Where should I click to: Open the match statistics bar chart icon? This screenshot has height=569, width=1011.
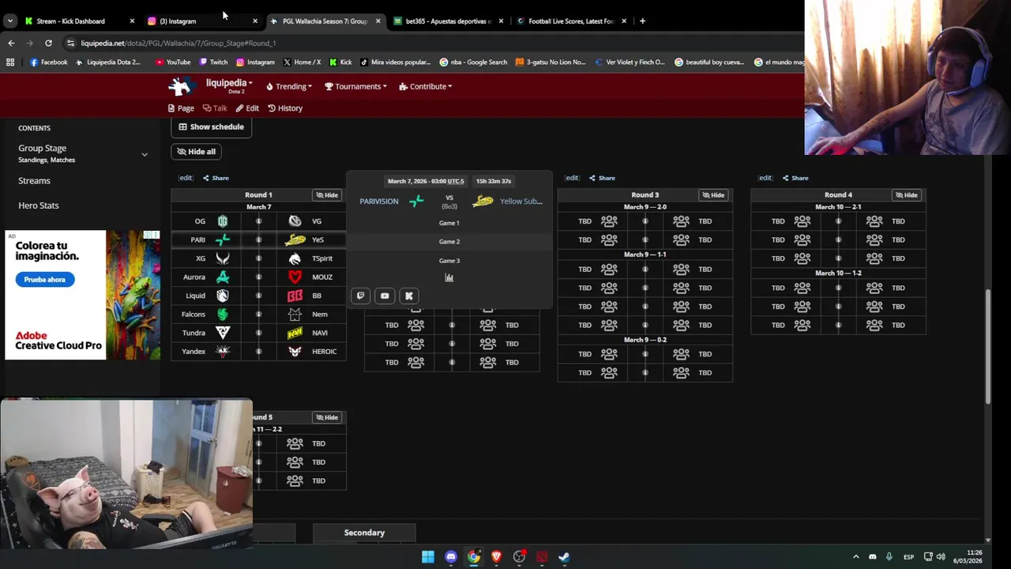coord(449,277)
